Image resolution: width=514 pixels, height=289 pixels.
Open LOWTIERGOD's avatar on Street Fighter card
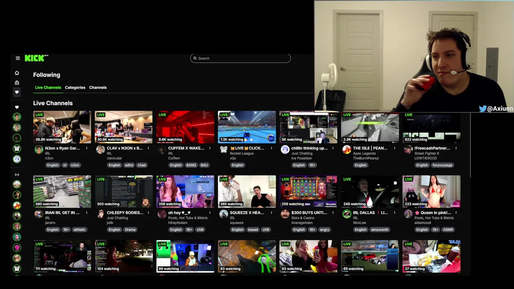tap(408, 150)
